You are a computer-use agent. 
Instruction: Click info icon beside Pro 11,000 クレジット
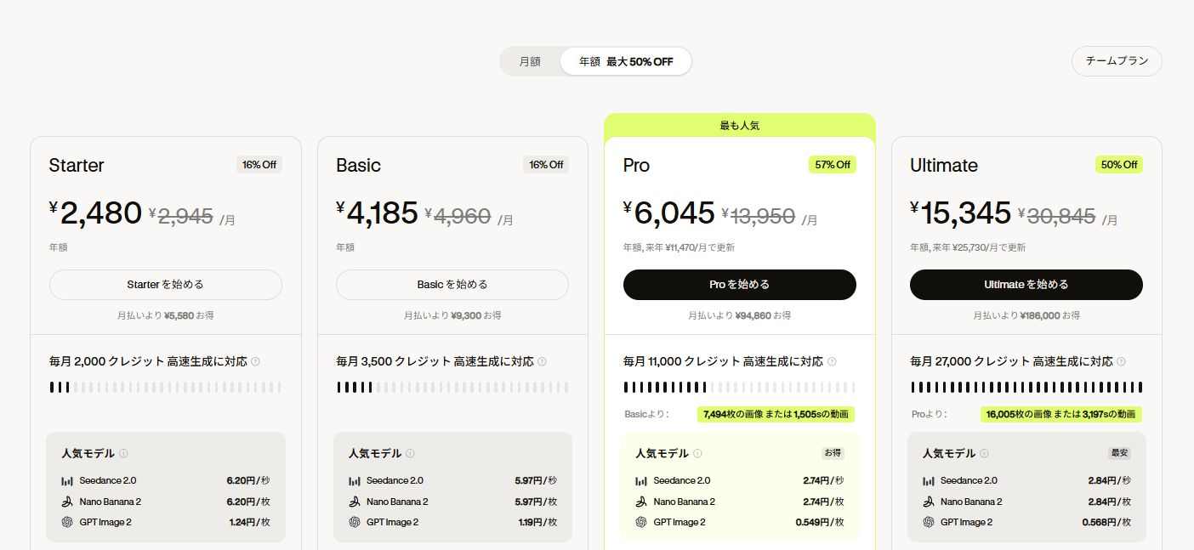point(832,361)
